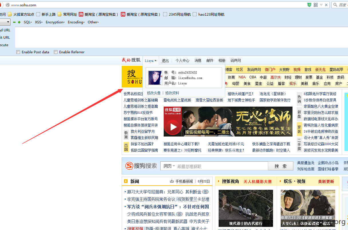Viewport: 348px width, 230px height.
Task: Collapse the Lisya account dropdown
Action: pyautogui.click(x=151, y=61)
